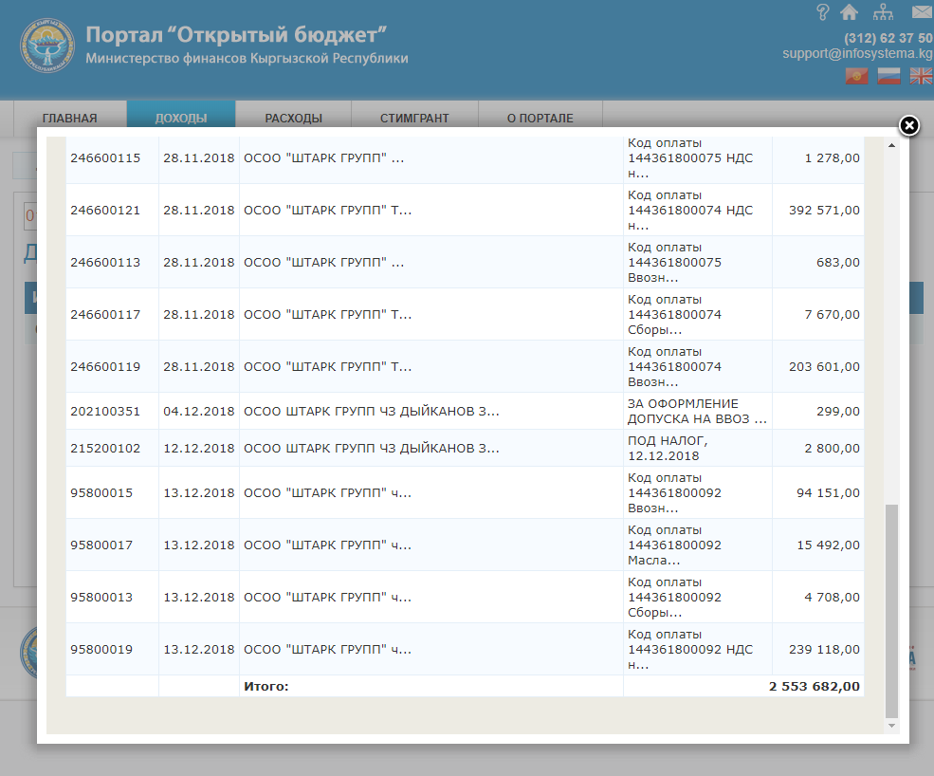Switch language via Kyrgyz flag
Image resolution: width=934 pixels, height=776 pixels.
857,77
